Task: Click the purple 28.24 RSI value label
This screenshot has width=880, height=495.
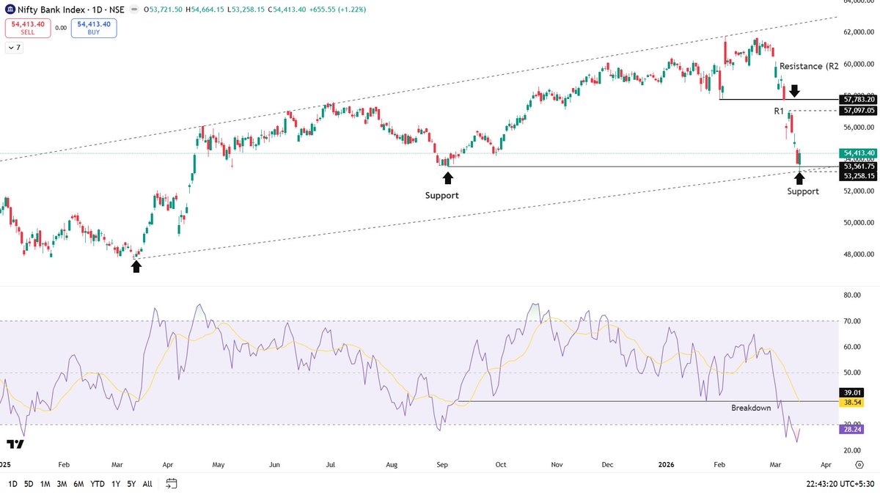Action: click(x=852, y=430)
